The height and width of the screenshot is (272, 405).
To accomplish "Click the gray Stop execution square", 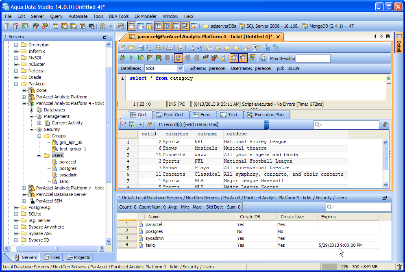I will [x=168, y=58].
